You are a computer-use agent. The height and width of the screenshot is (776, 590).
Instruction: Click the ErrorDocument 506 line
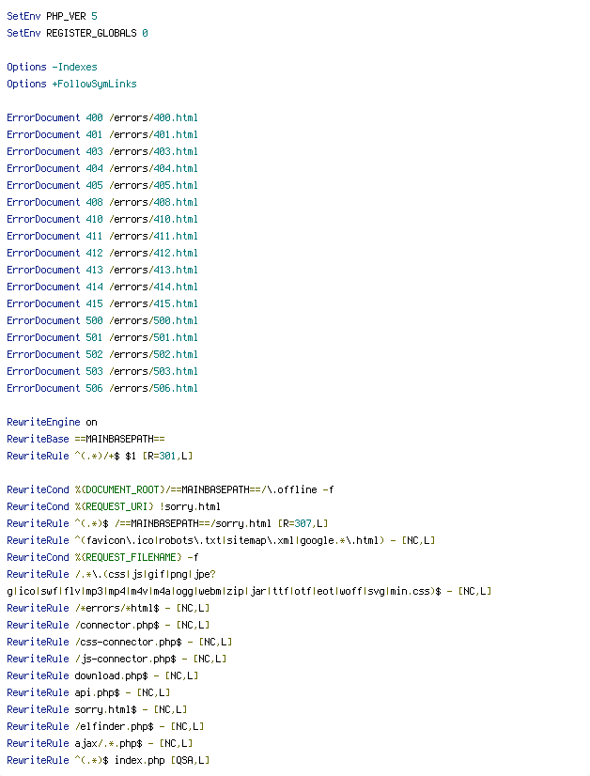click(102, 388)
